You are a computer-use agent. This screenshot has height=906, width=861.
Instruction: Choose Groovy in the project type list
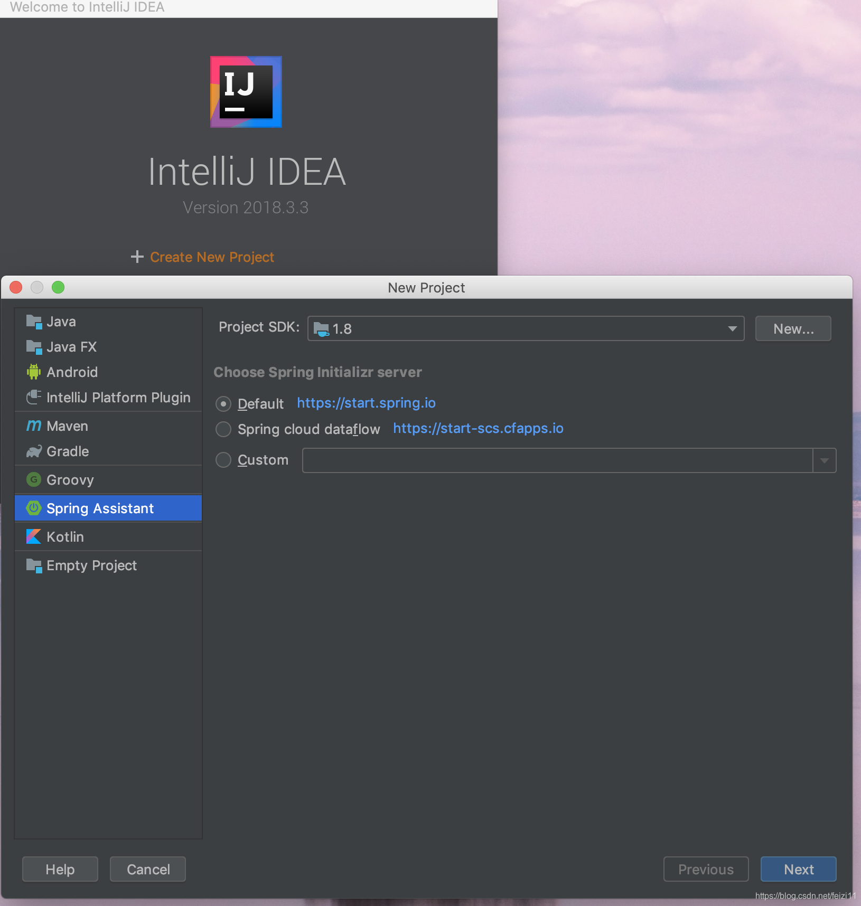(108, 480)
